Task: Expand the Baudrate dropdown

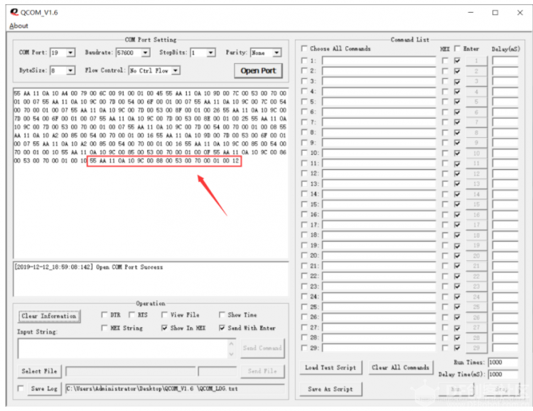Action: pyautogui.click(x=146, y=53)
